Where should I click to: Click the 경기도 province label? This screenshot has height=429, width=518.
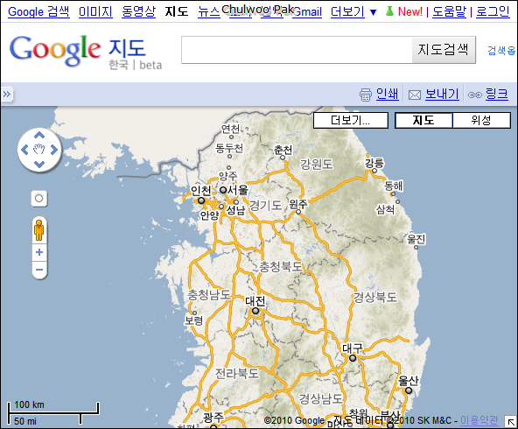tap(265, 206)
